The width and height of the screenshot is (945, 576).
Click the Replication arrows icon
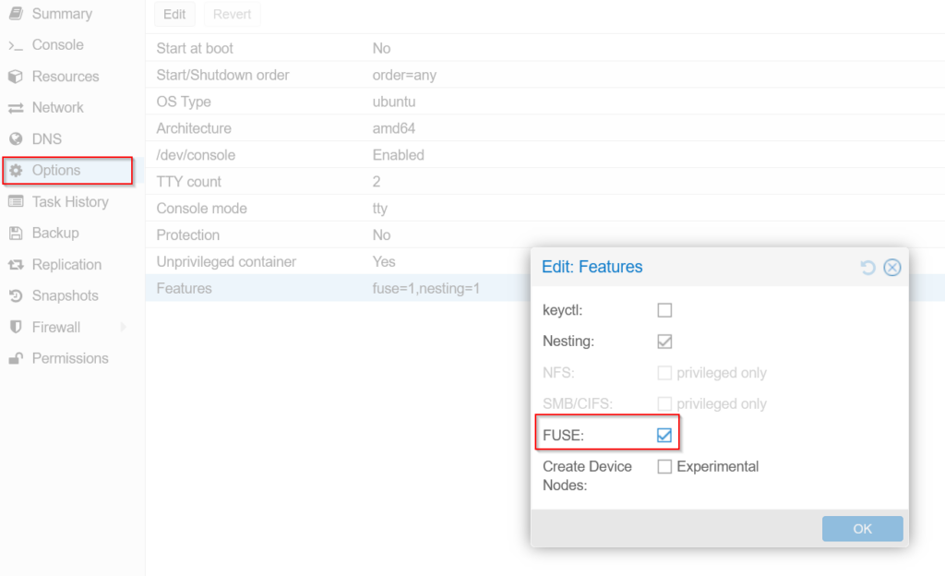click(17, 264)
